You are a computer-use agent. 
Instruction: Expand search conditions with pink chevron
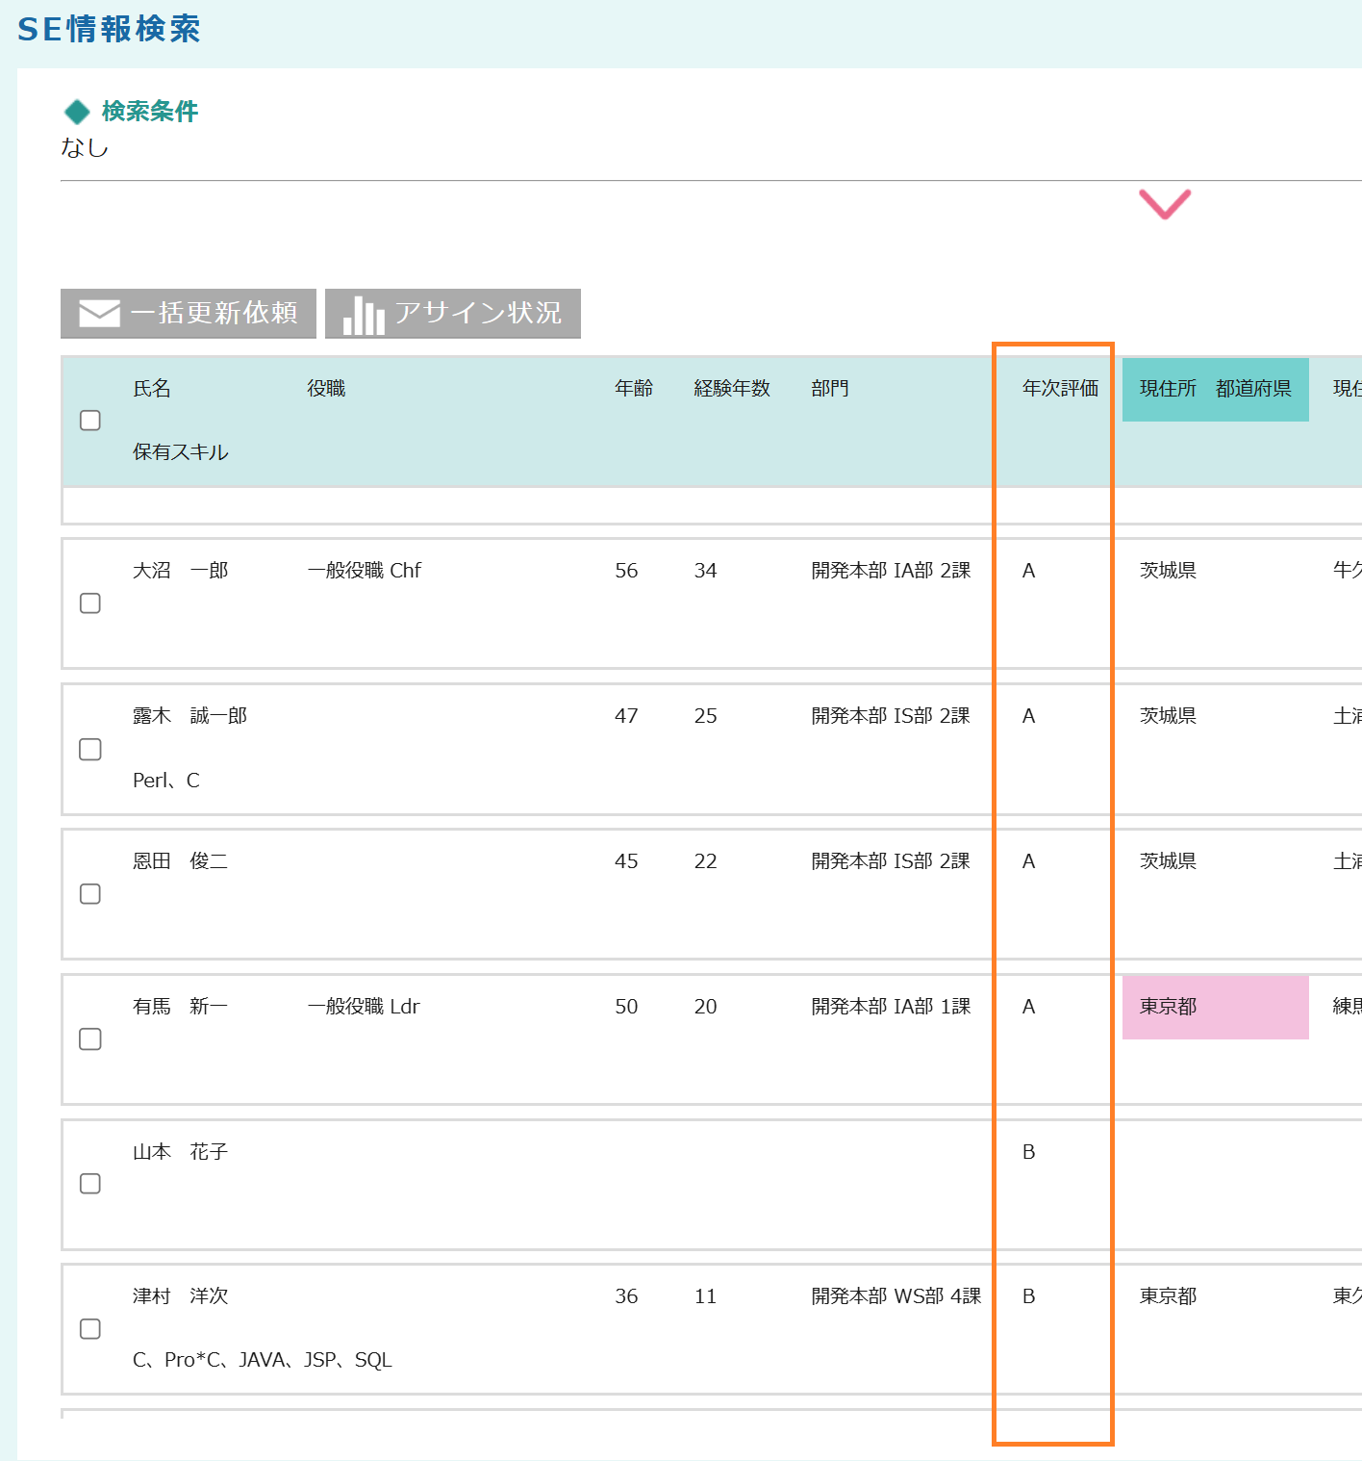point(1165,204)
